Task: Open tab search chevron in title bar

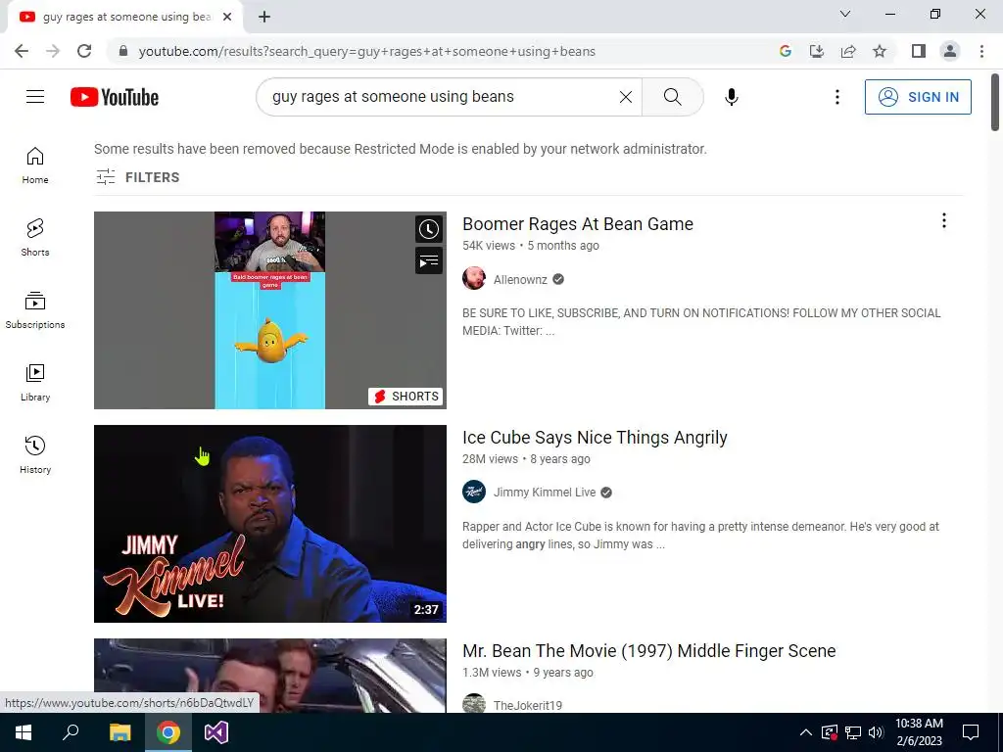Action: coord(845,14)
